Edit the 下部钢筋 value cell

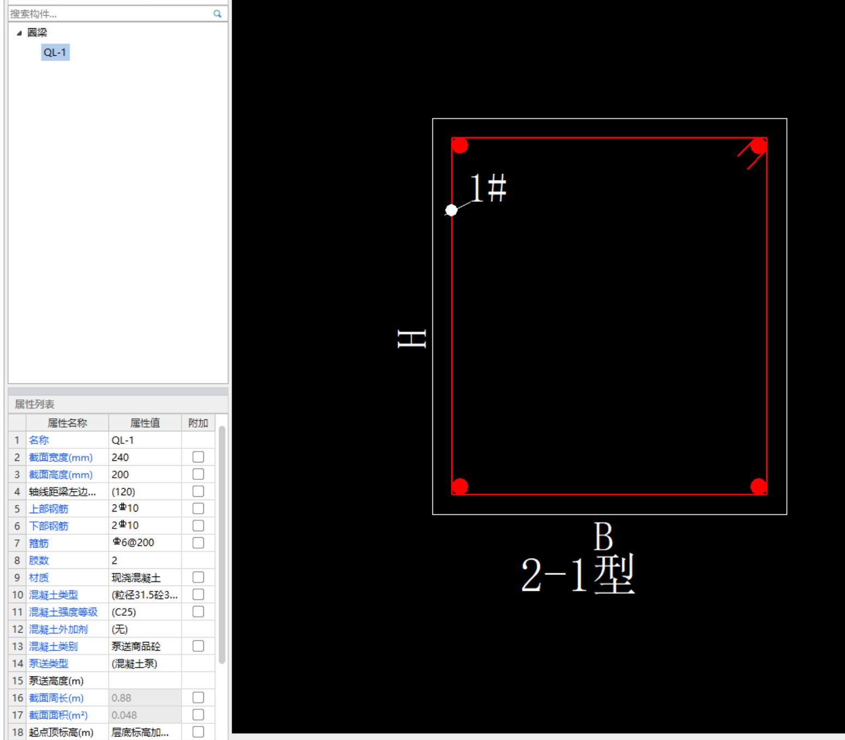145,526
